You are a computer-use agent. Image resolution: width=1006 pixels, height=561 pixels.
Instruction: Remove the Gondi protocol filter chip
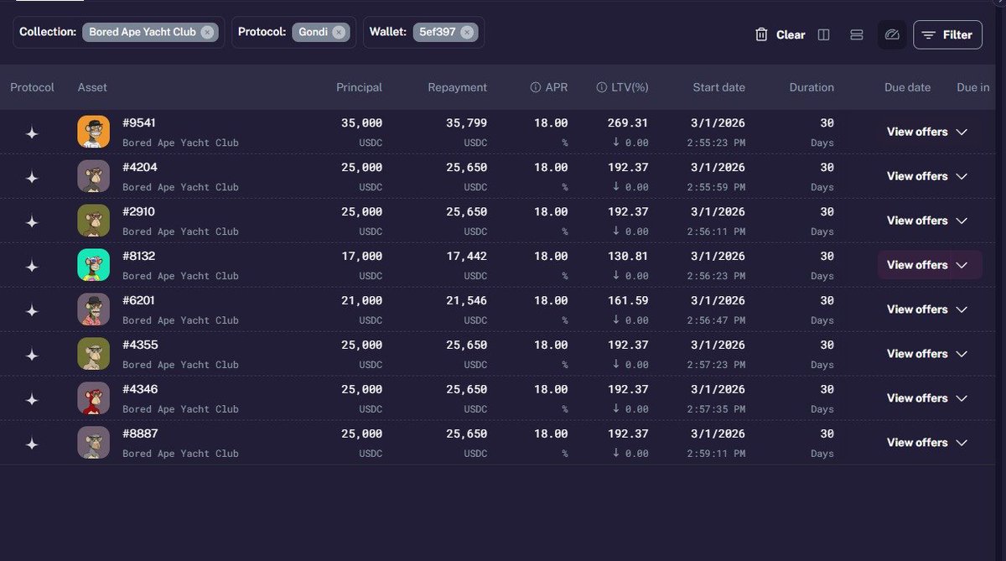click(338, 33)
